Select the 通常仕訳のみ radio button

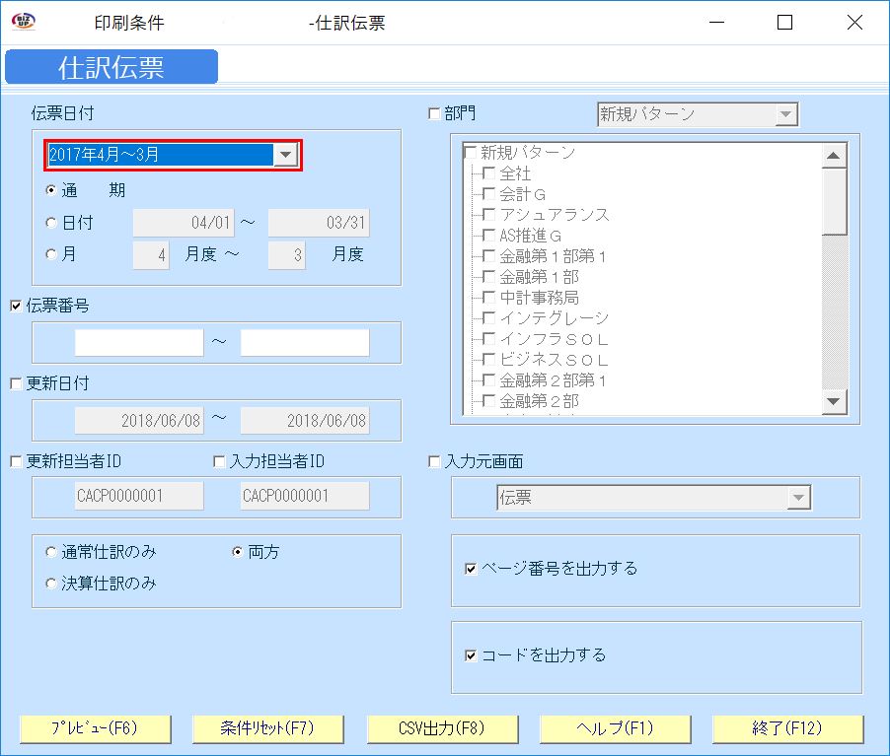pyautogui.click(x=50, y=552)
